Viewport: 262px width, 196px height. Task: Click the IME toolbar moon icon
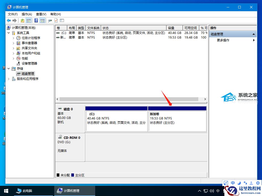coord(239,183)
